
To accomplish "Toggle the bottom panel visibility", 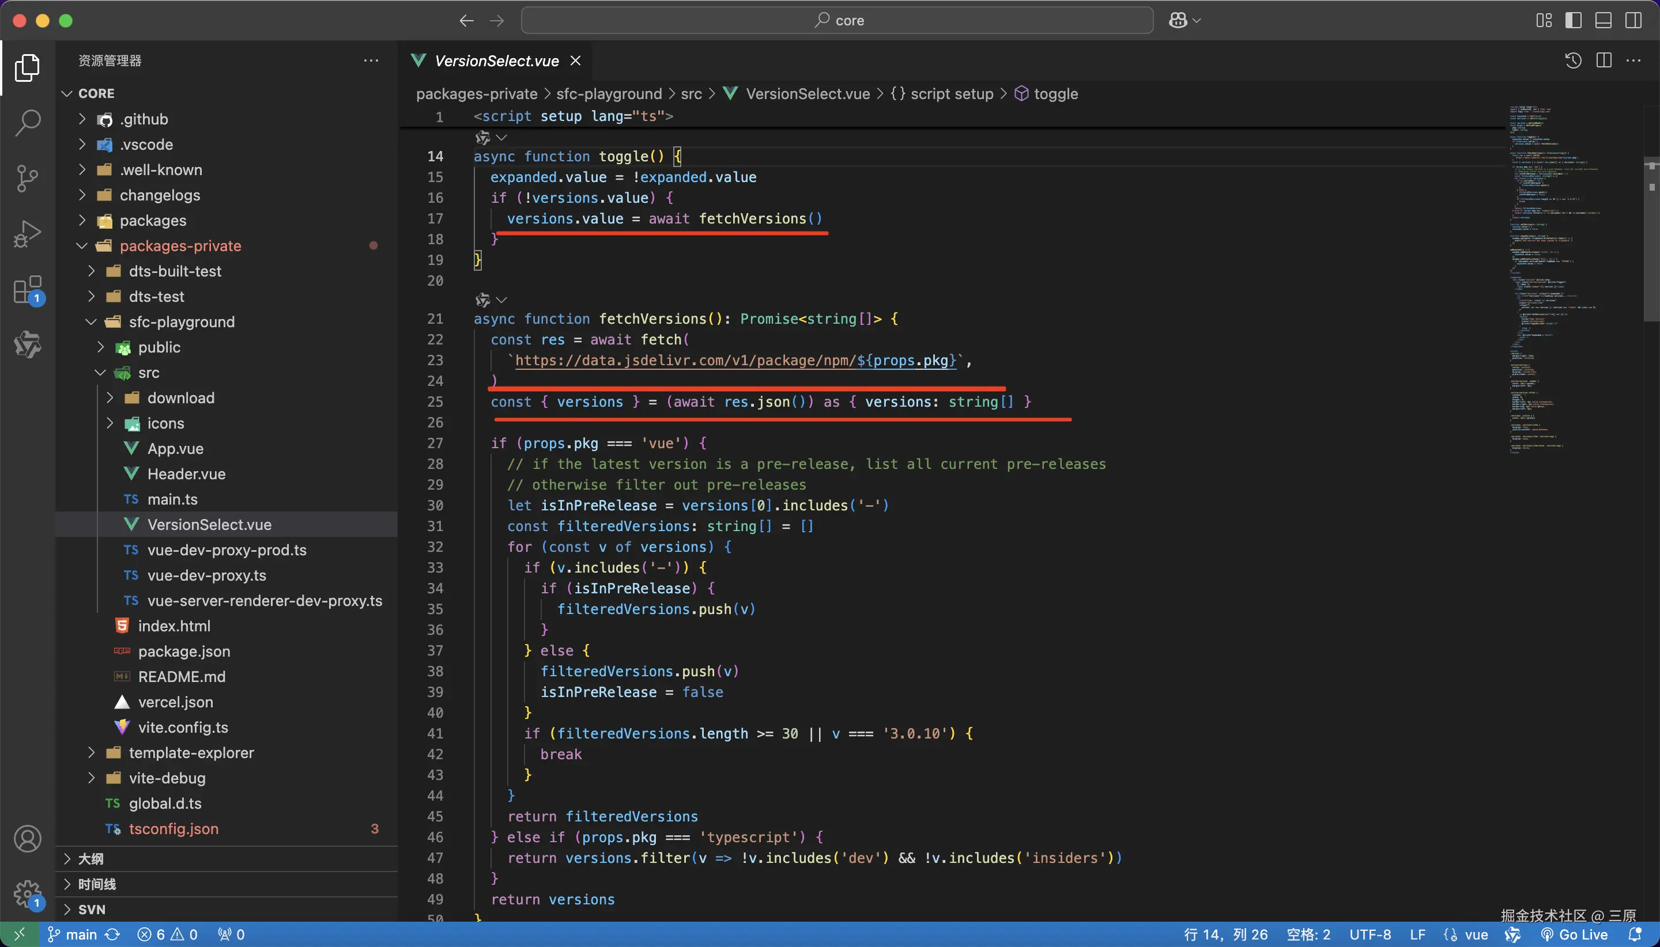I will tap(1603, 20).
